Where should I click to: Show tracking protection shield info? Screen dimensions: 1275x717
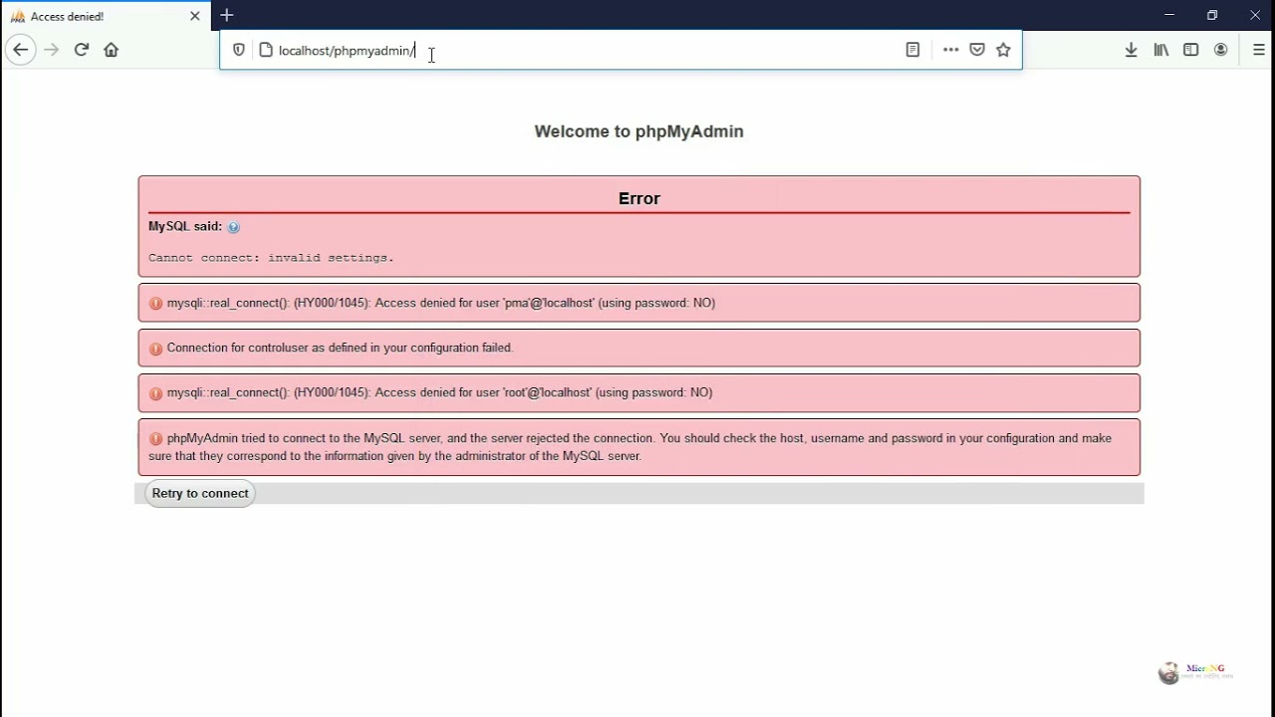tap(239, 50)
